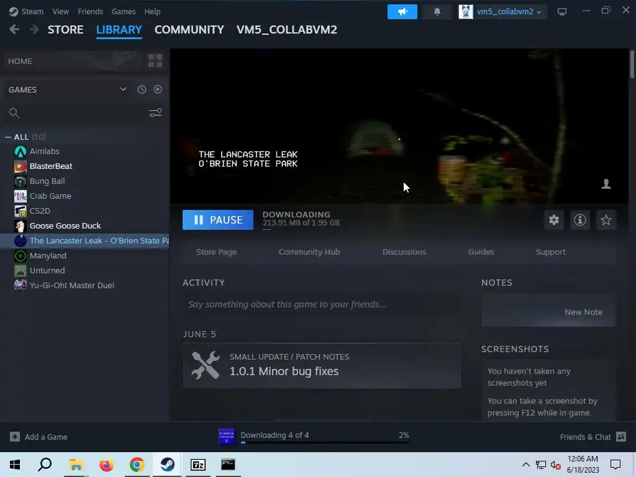Switch to Big Picture mode monitor icon
This screenshot has width=636, height=477.
coord(561,12)
